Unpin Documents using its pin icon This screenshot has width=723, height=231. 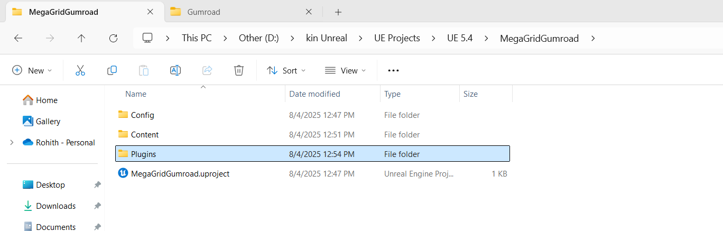(97, 227)
